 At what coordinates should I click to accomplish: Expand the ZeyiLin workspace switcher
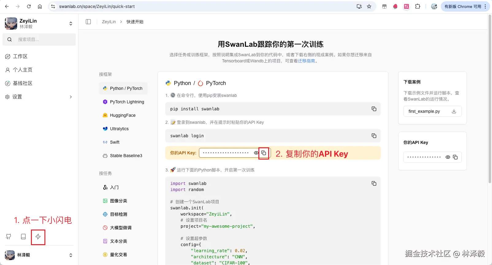tap(71, 24)
